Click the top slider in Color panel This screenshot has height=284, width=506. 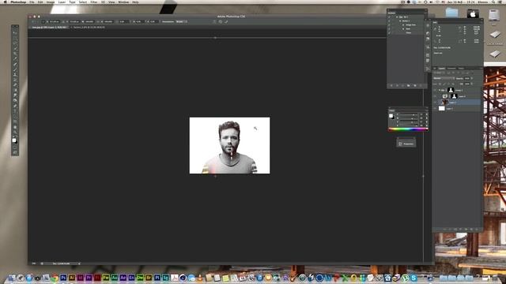tap(409, 114)
